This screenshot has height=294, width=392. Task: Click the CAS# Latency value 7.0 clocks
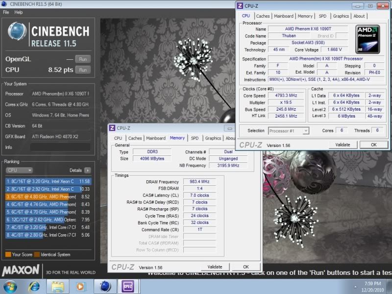199,195
